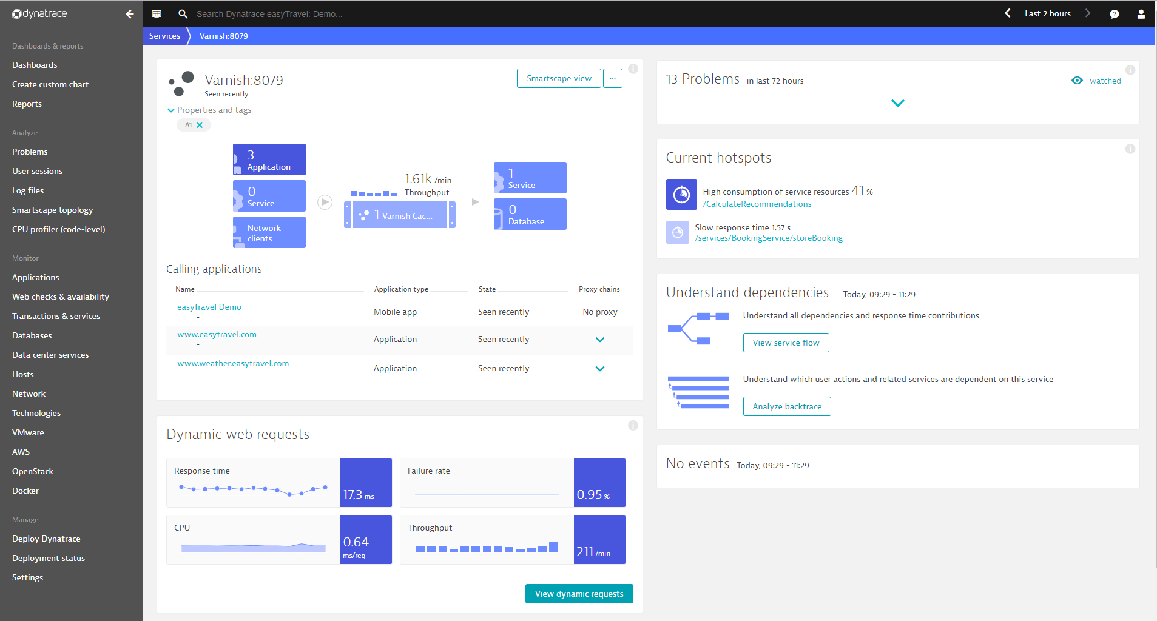Click Varnish:8079 breadcrumb
The width and height of the screenshot is (1157, 621).
(x=223, y=36)
